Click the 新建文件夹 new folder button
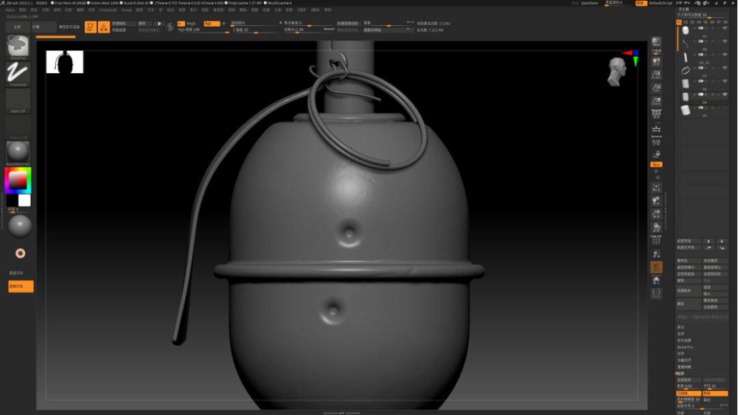Screen dimensions: 738x415 [x=688, y=247]
